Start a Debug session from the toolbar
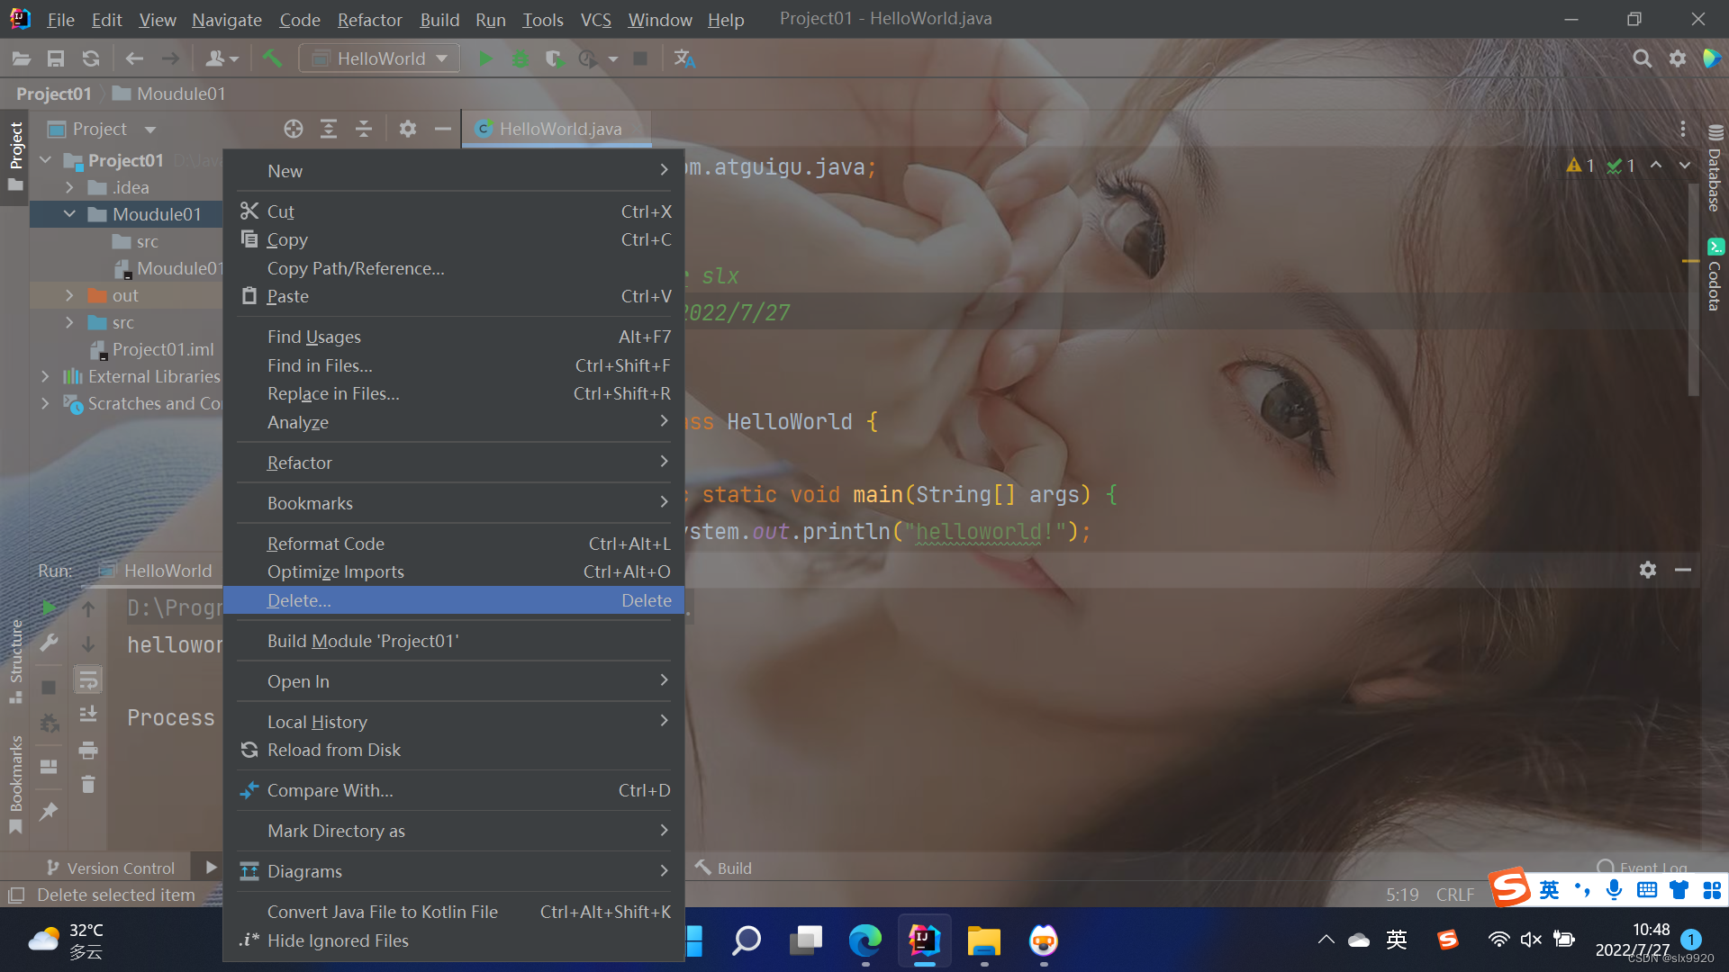The height and width of the screenshot is (972, 1729). pos(521,58)
